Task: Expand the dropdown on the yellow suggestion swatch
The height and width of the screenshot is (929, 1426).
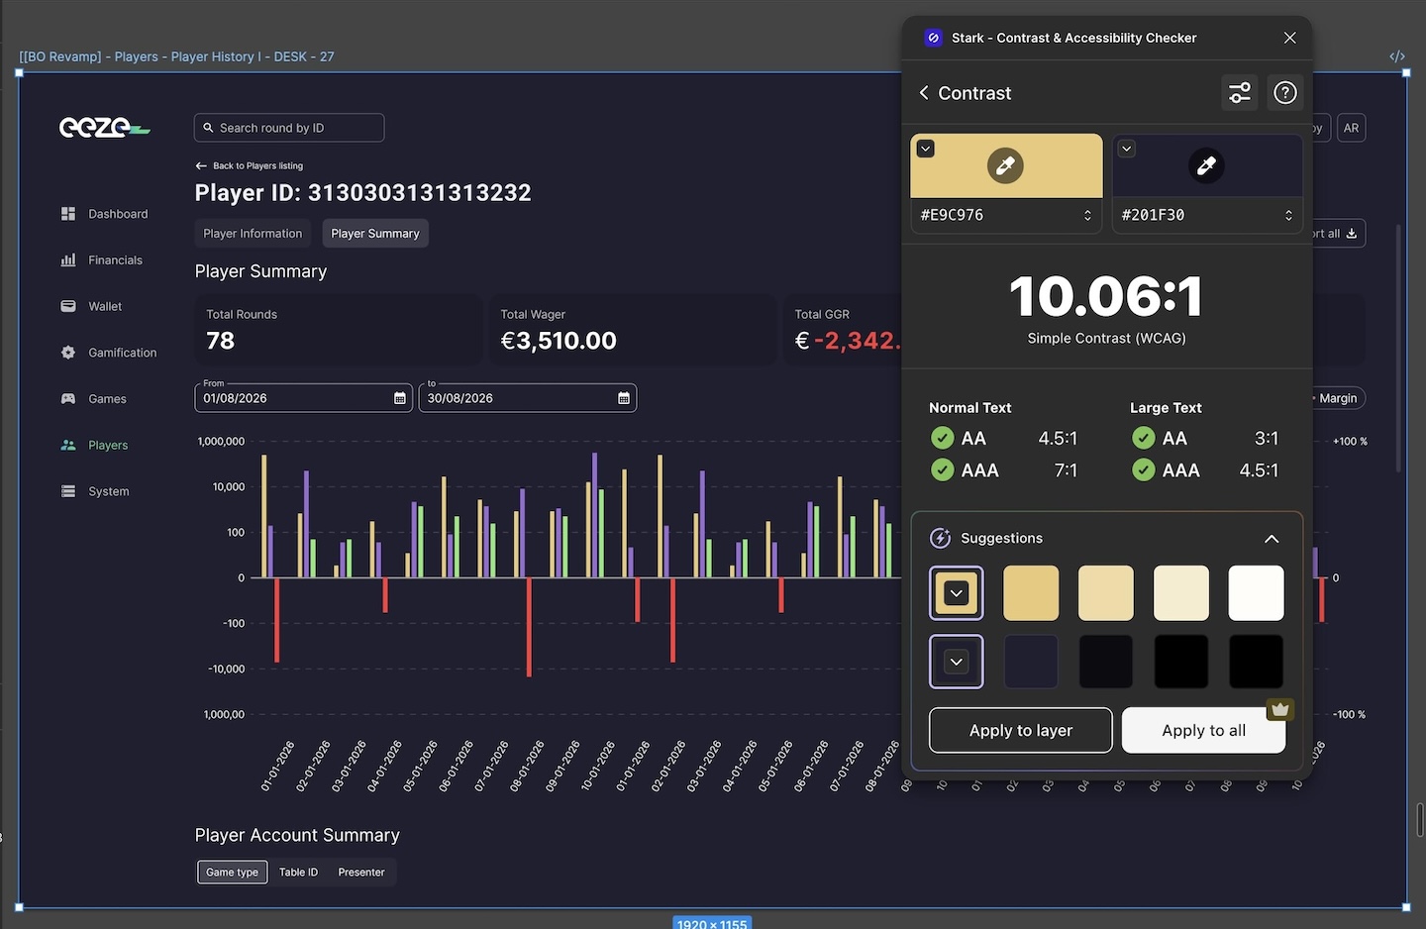Action: coord(956,593)
